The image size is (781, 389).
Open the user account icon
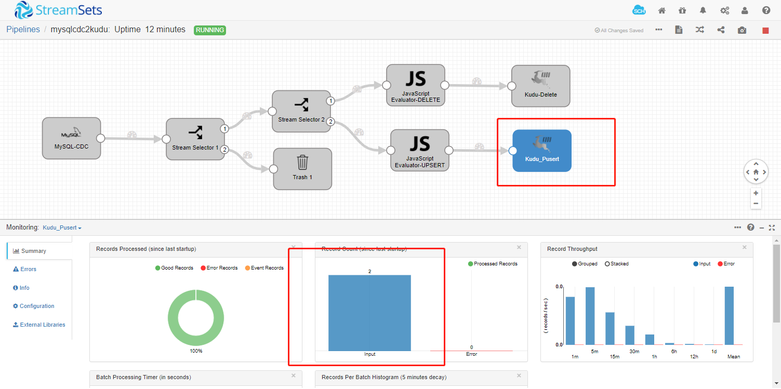pyautogui.click(x=745, y=10)
